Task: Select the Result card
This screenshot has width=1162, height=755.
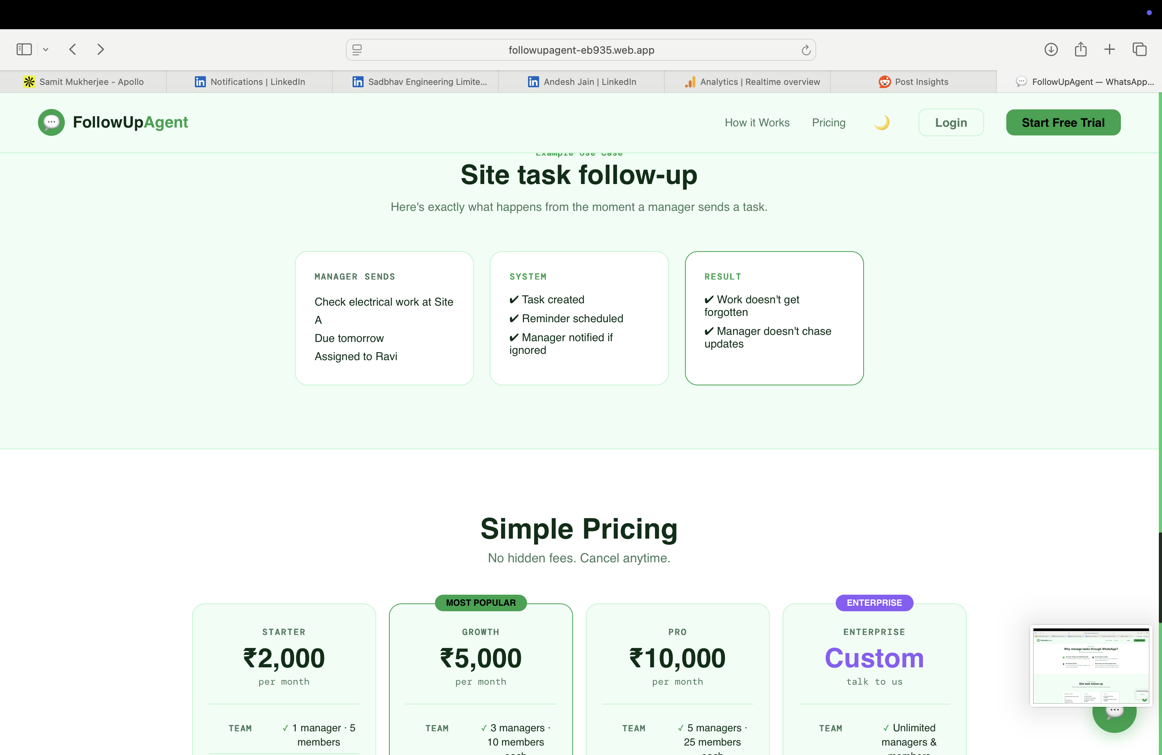Action: 774,318
